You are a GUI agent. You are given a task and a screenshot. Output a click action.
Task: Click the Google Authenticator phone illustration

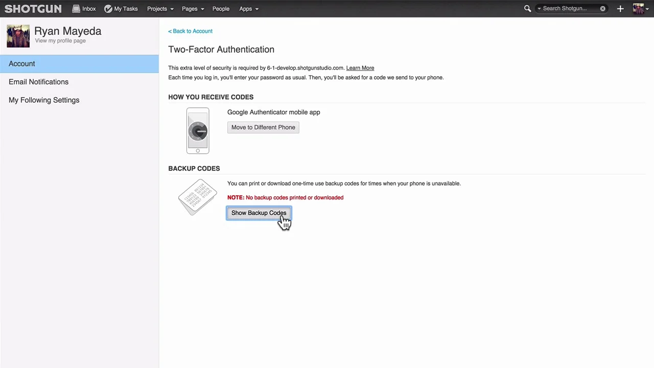pyautogui.click(x=198, y=130)
